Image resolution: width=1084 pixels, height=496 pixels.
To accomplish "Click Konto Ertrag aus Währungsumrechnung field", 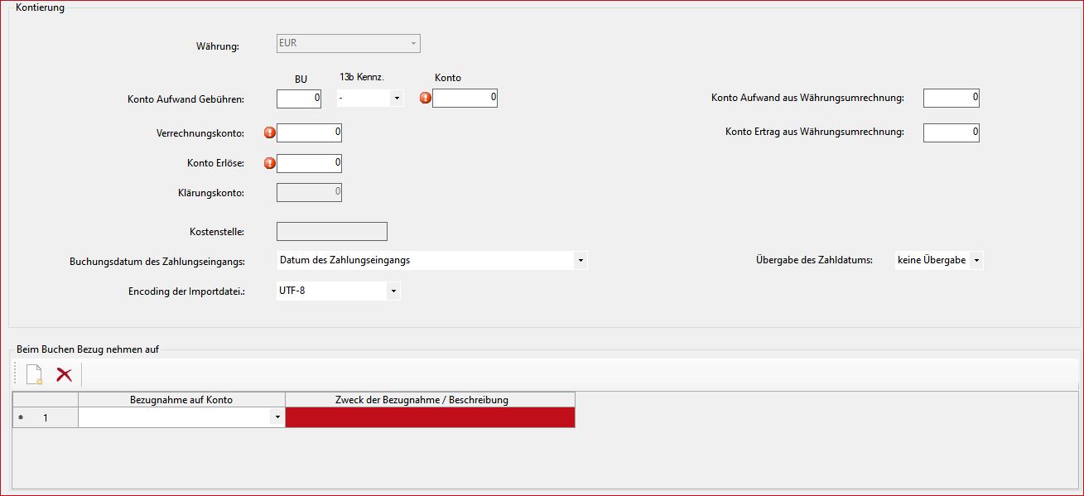I will pos(951,132).
